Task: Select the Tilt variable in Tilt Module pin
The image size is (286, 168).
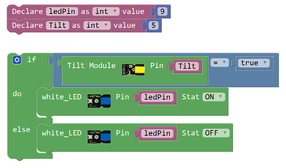Action: 187,66
